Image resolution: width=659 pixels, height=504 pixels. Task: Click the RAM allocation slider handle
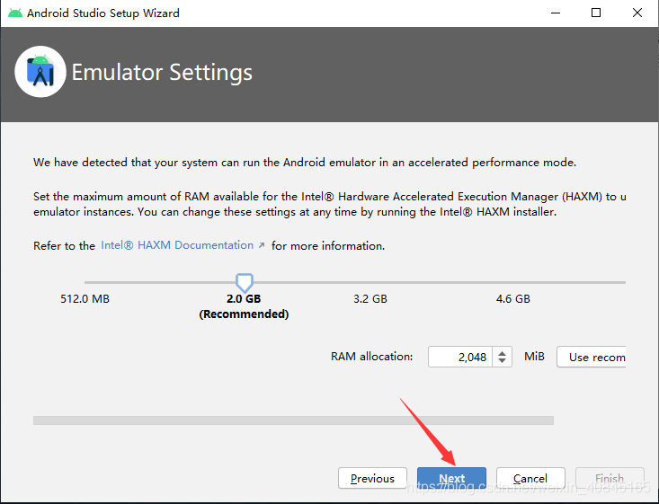(x=245, y=283)
